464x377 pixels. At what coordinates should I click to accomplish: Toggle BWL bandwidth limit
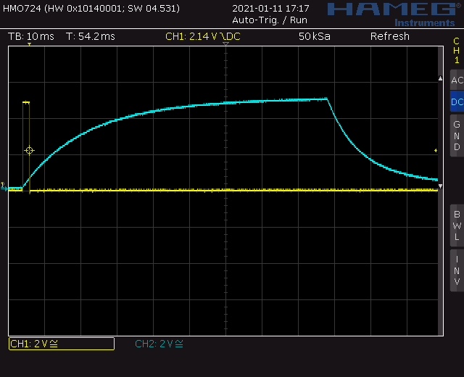457,225
